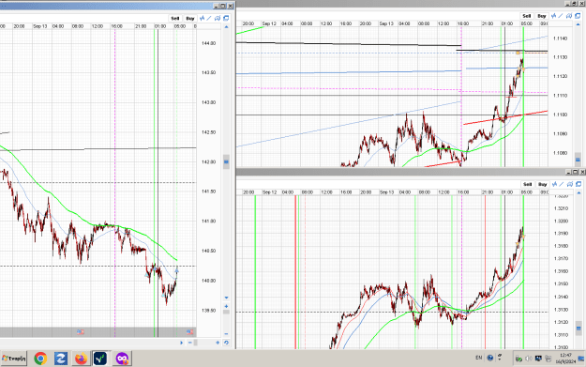The width and height of the screenshot is (586, 367).
Task: Click blue price marker on left chart scale
Action: [226, 162]
